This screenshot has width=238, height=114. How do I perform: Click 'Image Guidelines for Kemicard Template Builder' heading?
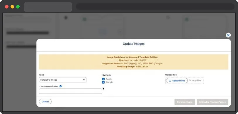click(132, 57)
